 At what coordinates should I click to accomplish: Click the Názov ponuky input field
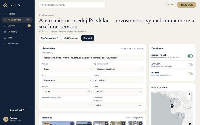(92, 58)
